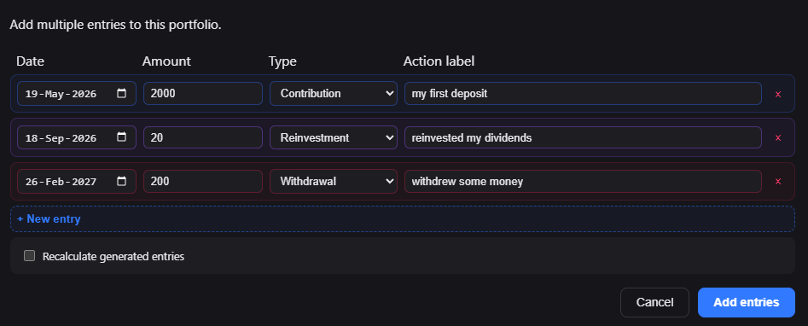The width and height of the screenshot is (808, 326).
Task: Open calendar picker for 18-Sep-2026 date
Action: coord(122,137)
